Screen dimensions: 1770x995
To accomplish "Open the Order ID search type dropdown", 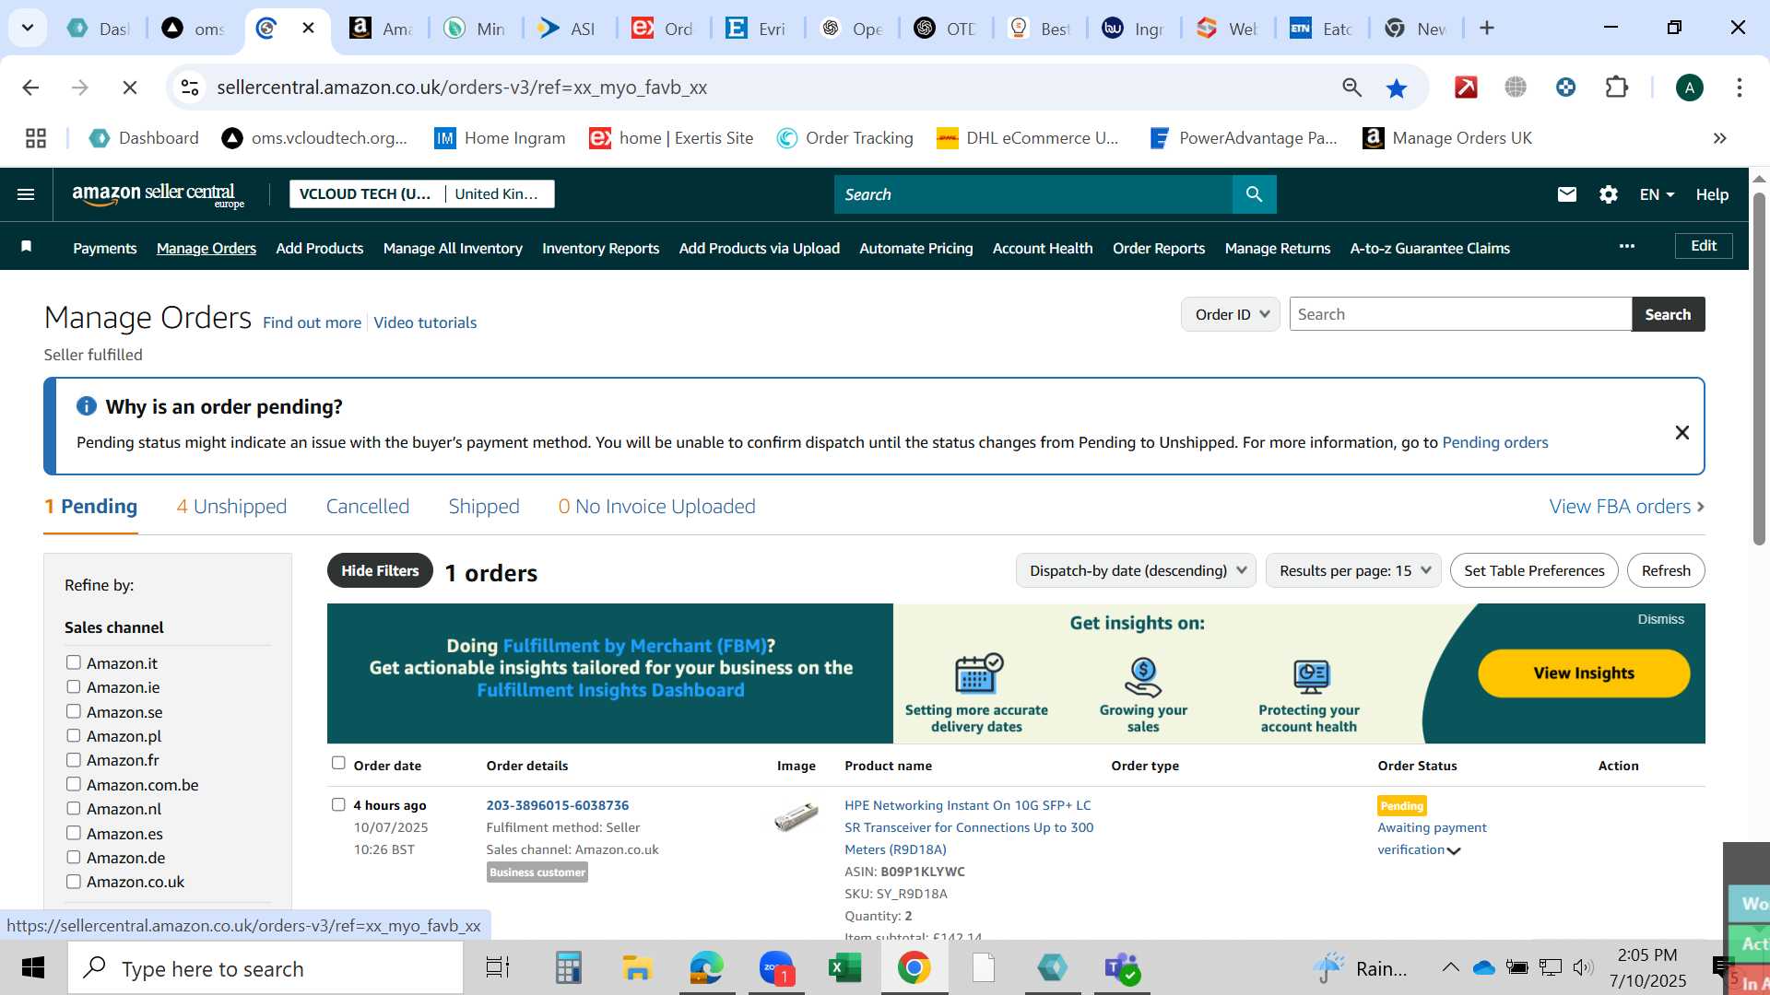I will pos(1230,314).
